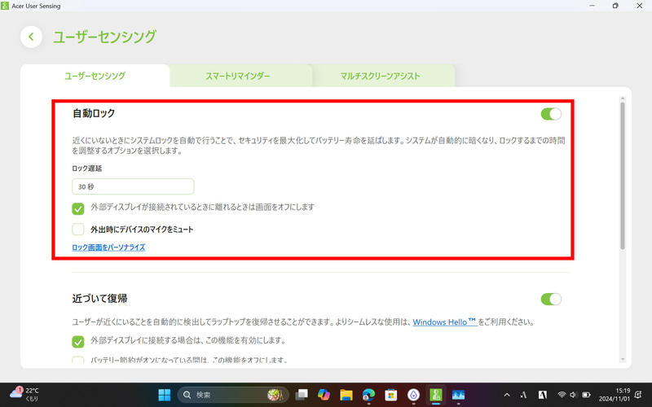This screenshot has height=407, width=652.
Task: Open the ロック遅延 30 秒 dropdown
Action: pos(133,186)
